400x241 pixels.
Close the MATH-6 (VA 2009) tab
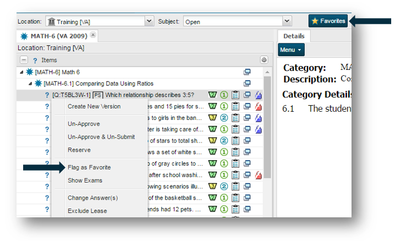point(93,35)
